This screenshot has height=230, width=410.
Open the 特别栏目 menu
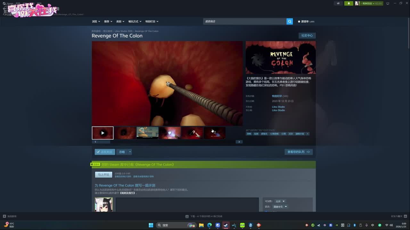pyautogui.click(x=152, y=21)
